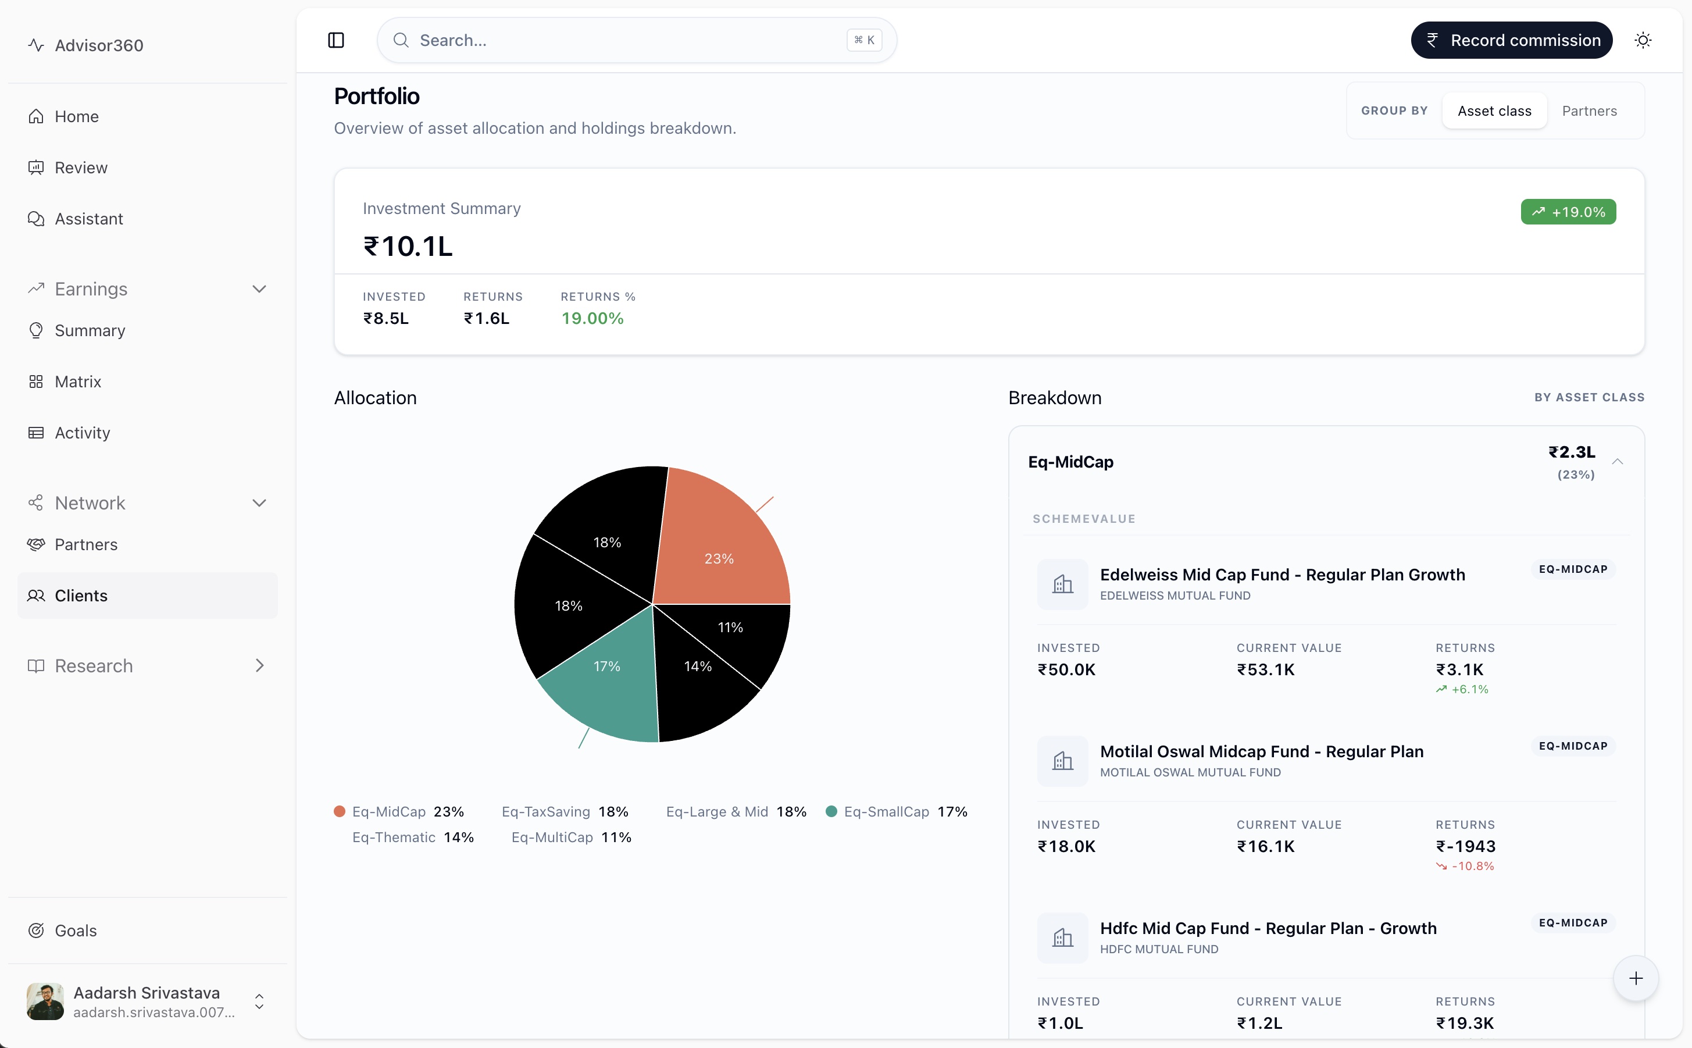This screenshot has width=1692, height=1048.
Task: Click the EQ-MIDCAP tag on Motilal Oswal fund
Action: 1573,746
